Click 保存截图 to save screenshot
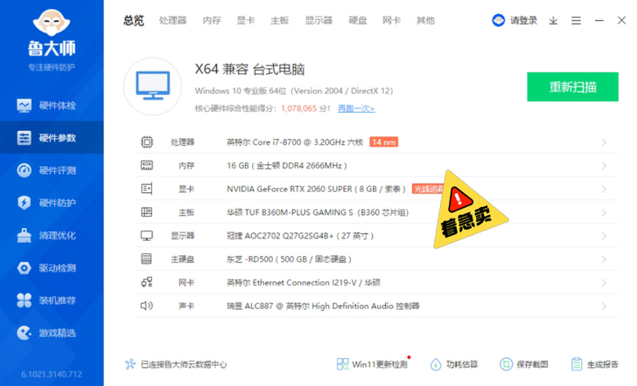Viewport: 637px width, 386px height. pyautogui.click(x=523, y=364)
